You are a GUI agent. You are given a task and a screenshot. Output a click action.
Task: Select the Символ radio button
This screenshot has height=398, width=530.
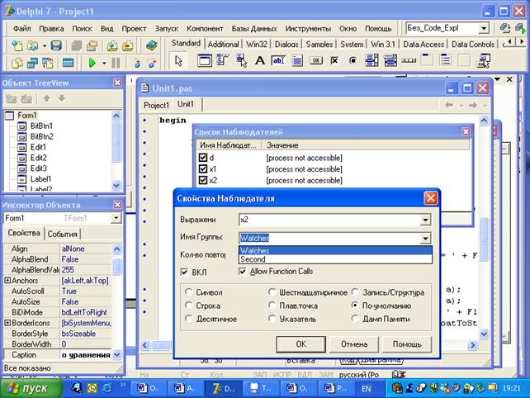pos(188,292)
